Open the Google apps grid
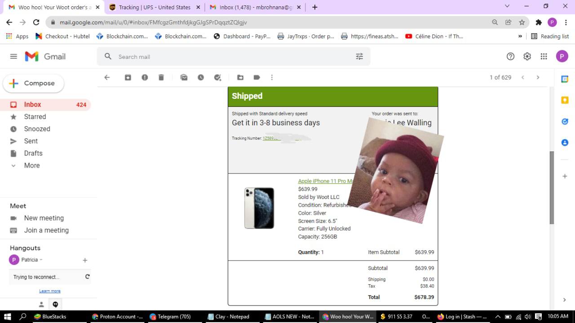Screen dimensions: 575x323 544,56
